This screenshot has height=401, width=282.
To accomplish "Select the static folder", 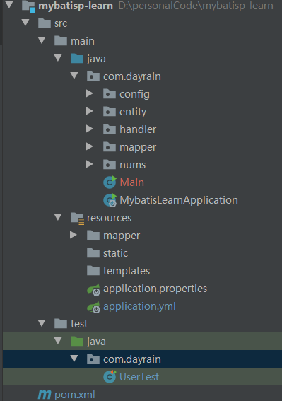I will click(x=116, y=253).
